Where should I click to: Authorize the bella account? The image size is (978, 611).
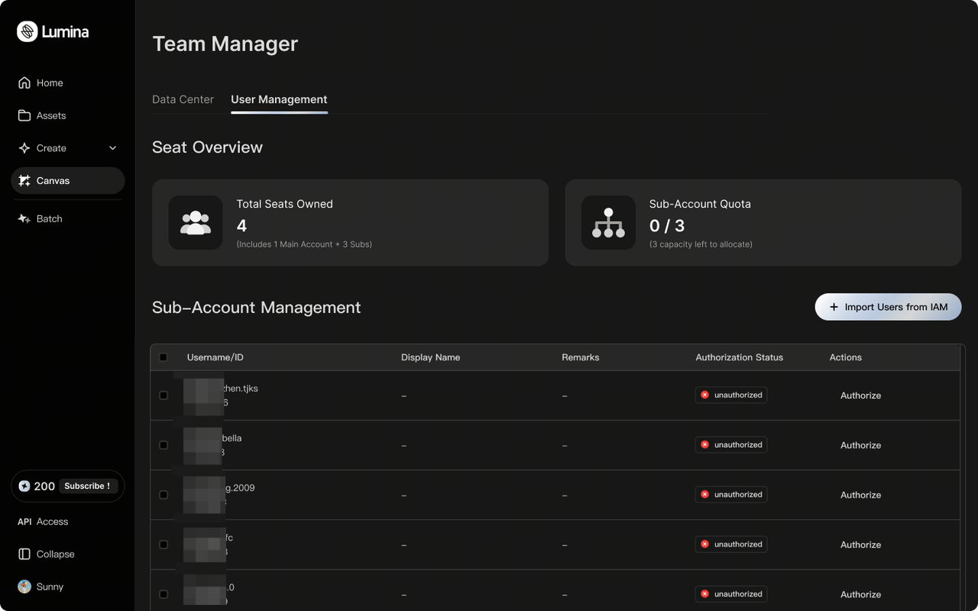click(x=860, y=445)
